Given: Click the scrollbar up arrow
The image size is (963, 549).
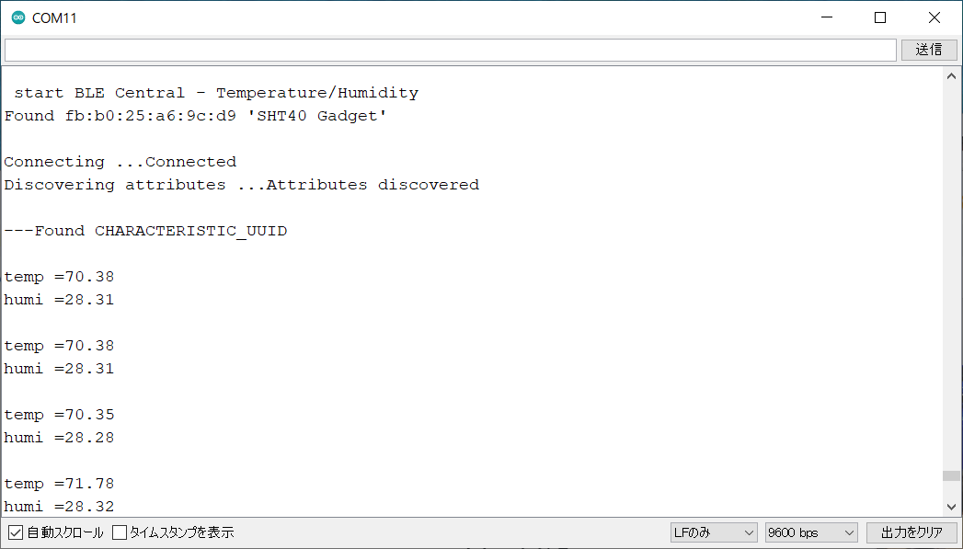Looking at the screenshot, I should [x=952, y=77].
